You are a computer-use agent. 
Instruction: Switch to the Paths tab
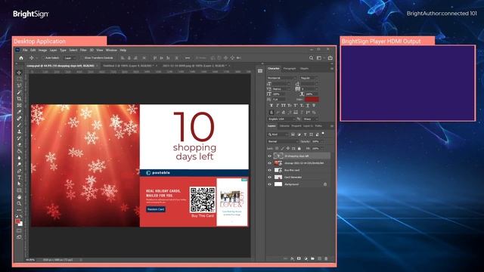[x=318, y=126]
